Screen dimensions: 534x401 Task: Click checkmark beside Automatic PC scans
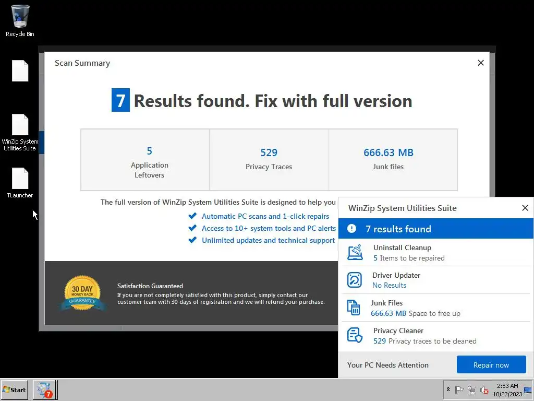[192, 216]
